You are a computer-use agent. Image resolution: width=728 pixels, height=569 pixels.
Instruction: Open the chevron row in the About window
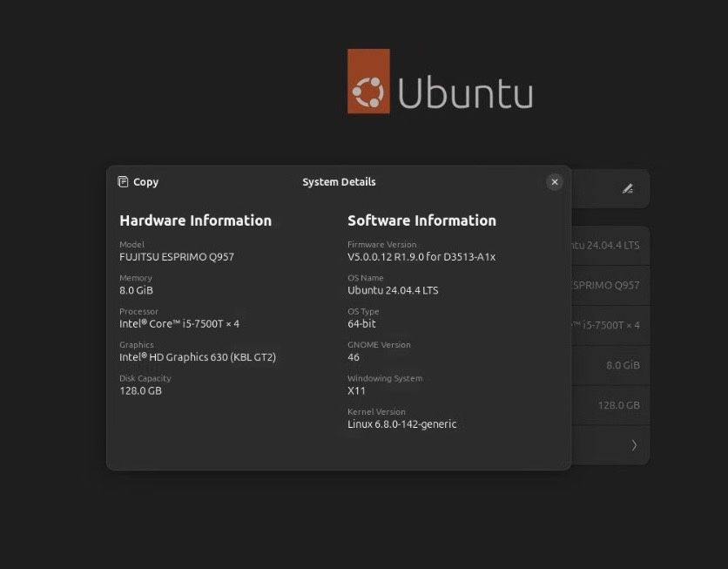coord(610,445)
